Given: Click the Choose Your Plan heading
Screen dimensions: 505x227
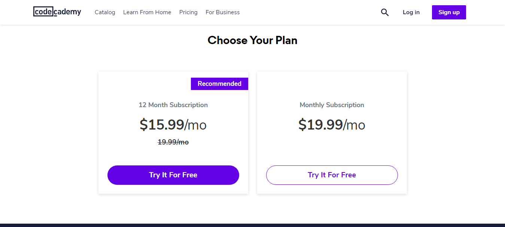Looking at the screenshot, I should (x=252, y=40).
